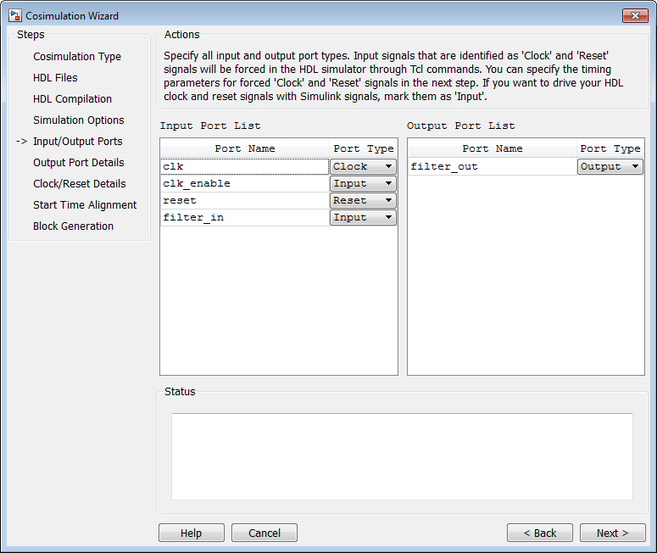657x553 pixels.
Task: Click inside the Status text area
Action: coord(402,456)
